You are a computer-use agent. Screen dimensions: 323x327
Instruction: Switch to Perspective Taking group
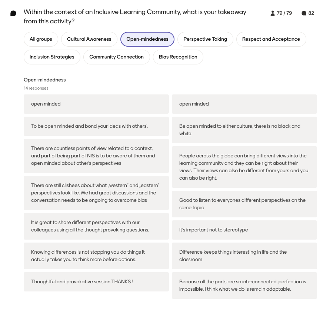click(205, 39)
